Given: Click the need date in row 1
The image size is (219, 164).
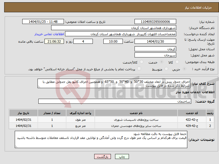Looking at the screenshot, I should [23, 120].
